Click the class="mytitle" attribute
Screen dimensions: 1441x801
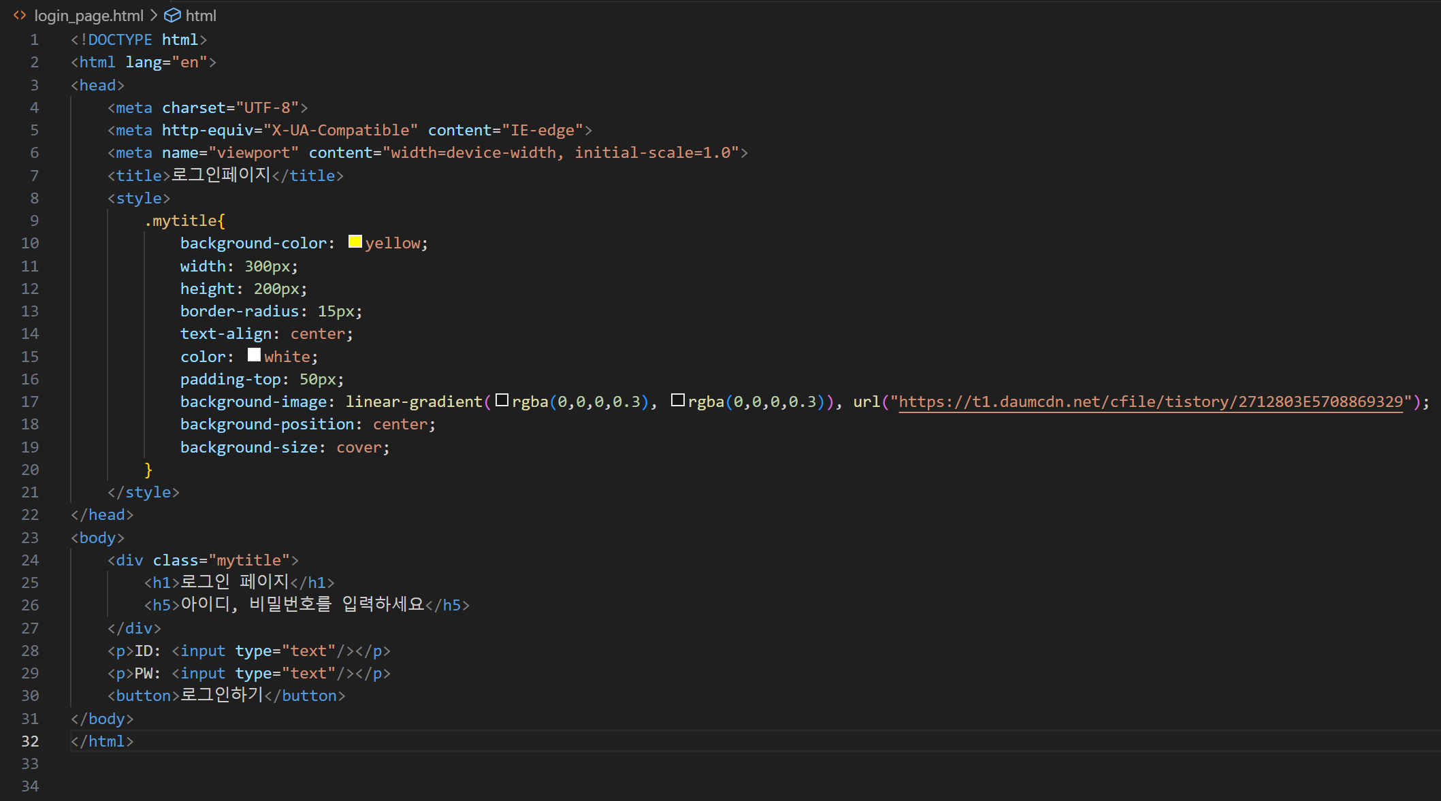tap(221, 560)
